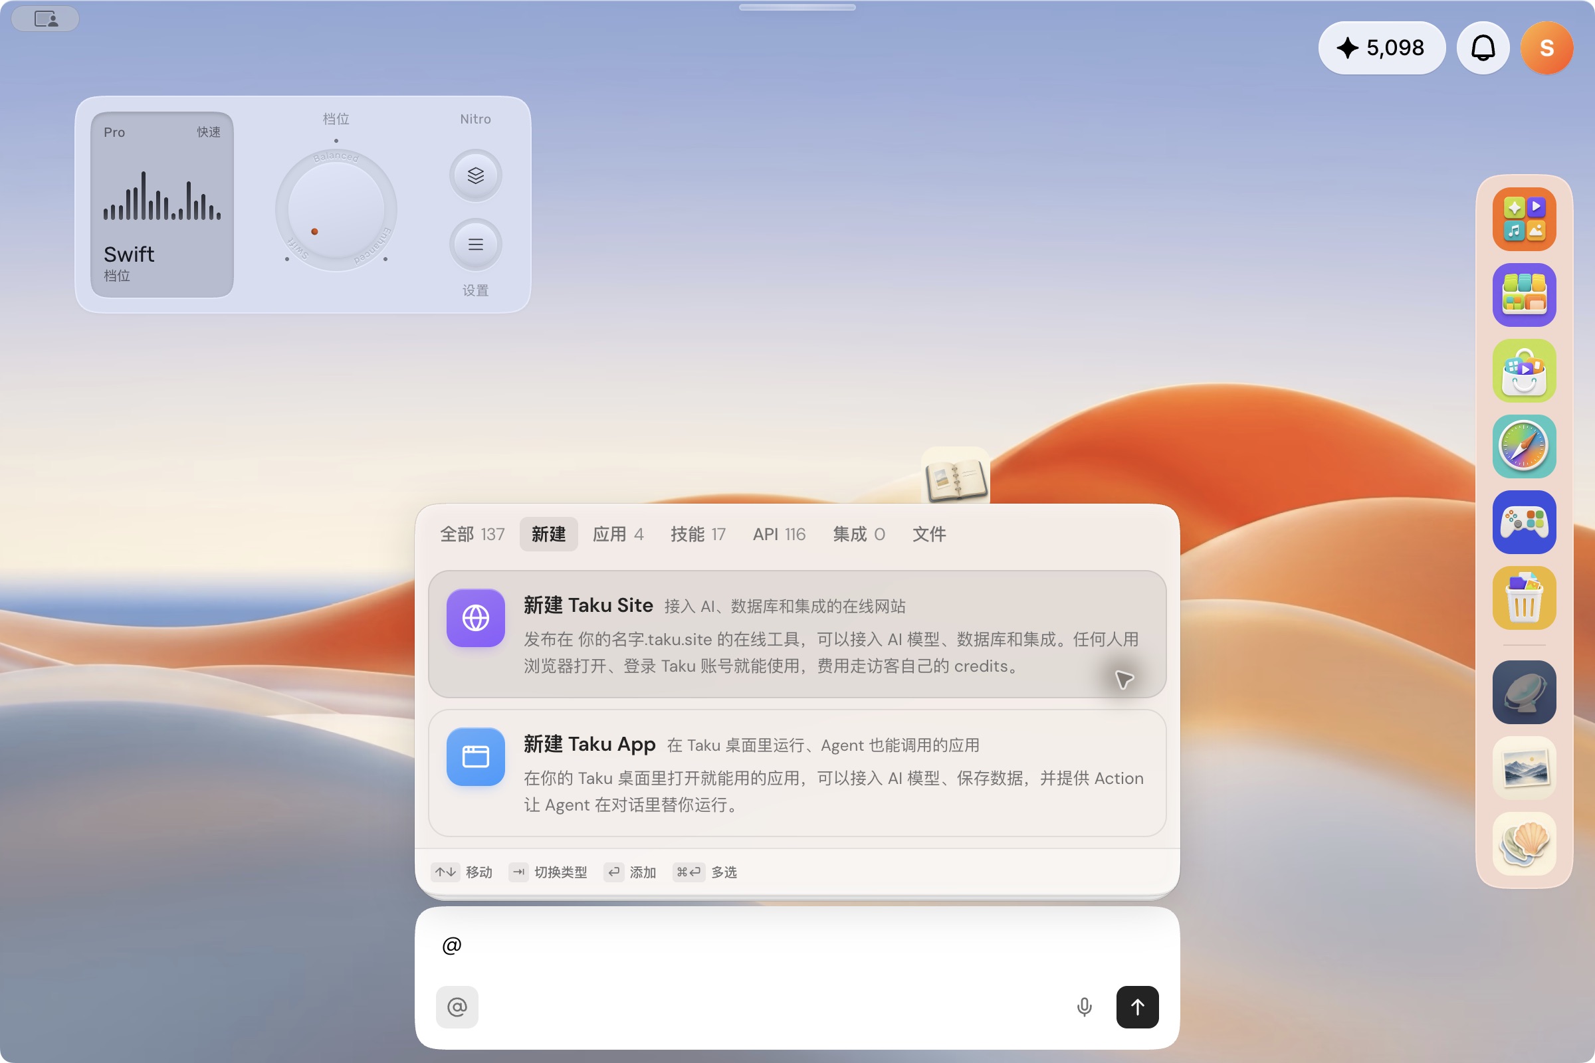This screenshot has height=1063, width=1595.
Task: Open the seashell dock icon
Action: [x=1524, y=843]
